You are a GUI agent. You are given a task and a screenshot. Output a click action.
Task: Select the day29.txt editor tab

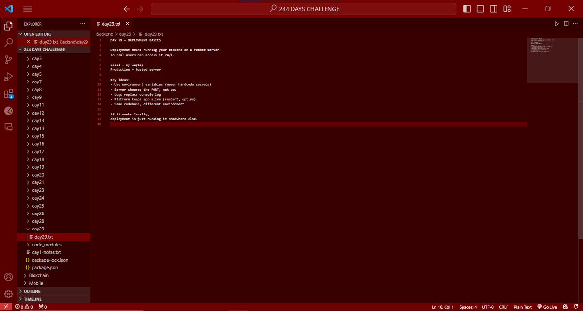click(113, 24)
